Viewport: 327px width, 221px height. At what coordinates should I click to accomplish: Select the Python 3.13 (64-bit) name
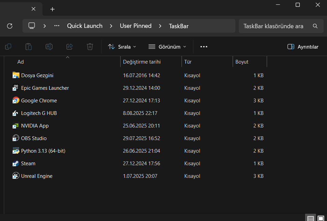point(43,151)
